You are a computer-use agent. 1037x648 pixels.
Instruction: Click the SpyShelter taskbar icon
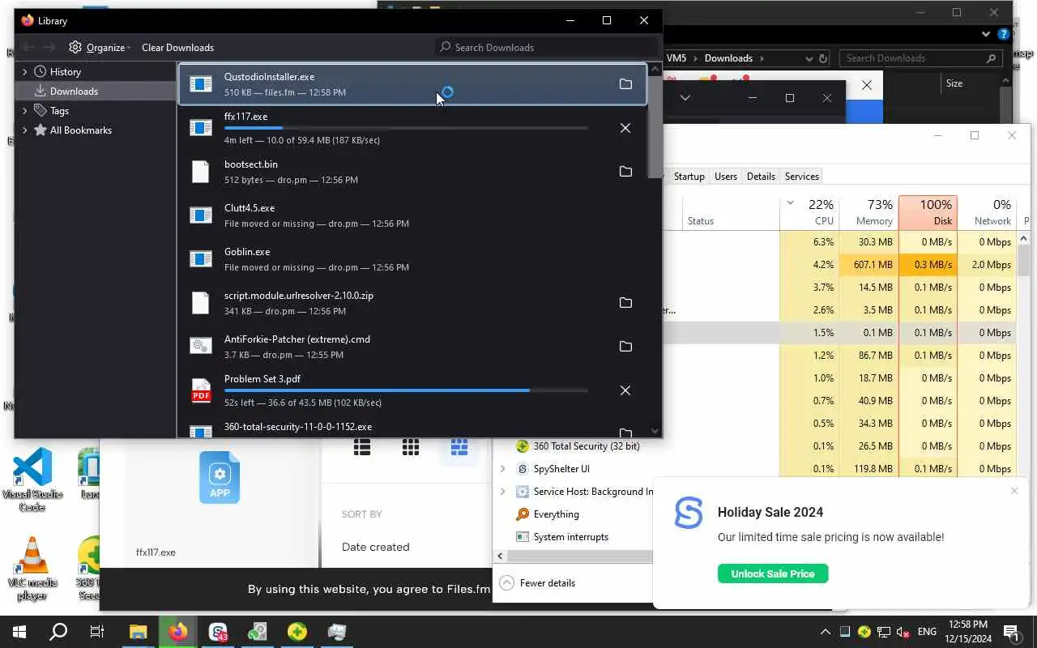(x=218, y=632)
